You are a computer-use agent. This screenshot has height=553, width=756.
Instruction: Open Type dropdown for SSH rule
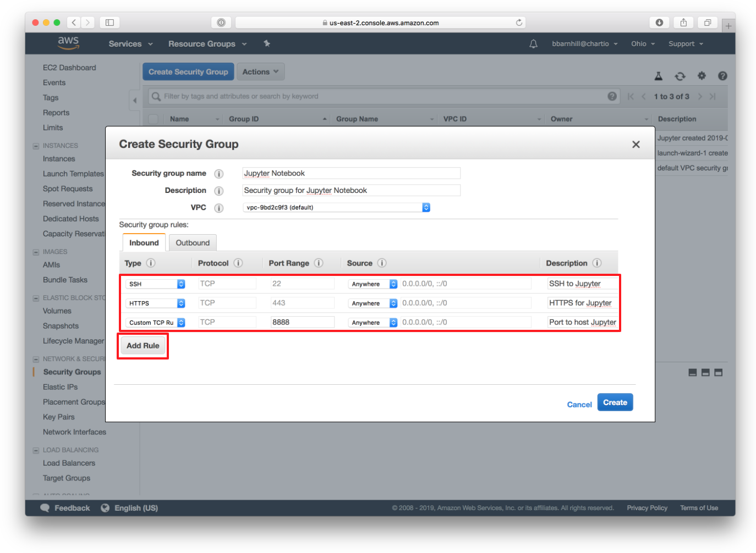pyautogui.click(x=155, y=284)
